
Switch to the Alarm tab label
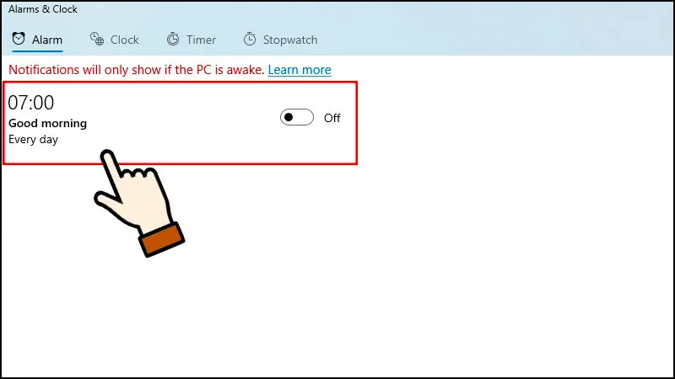[x=47, y=40]
